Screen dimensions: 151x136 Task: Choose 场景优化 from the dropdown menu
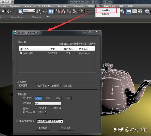106,14
